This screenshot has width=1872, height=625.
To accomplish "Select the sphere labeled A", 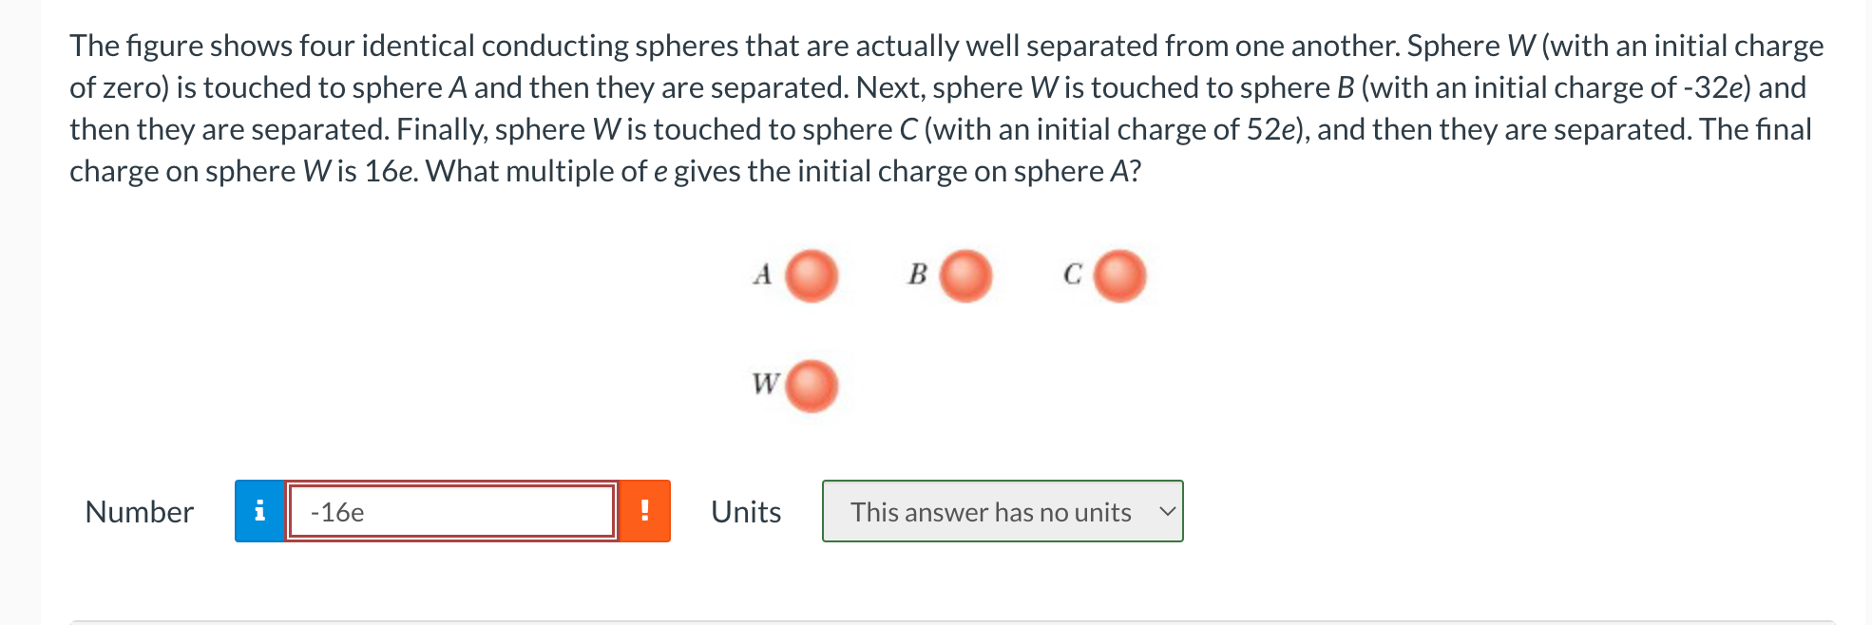I will tap(811, 277).
